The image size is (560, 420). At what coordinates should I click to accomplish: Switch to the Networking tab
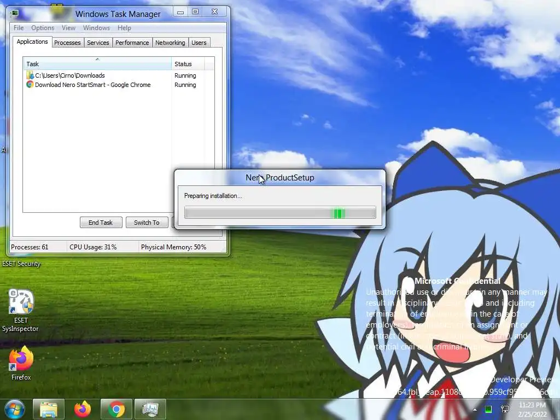(x=170, y=43)
